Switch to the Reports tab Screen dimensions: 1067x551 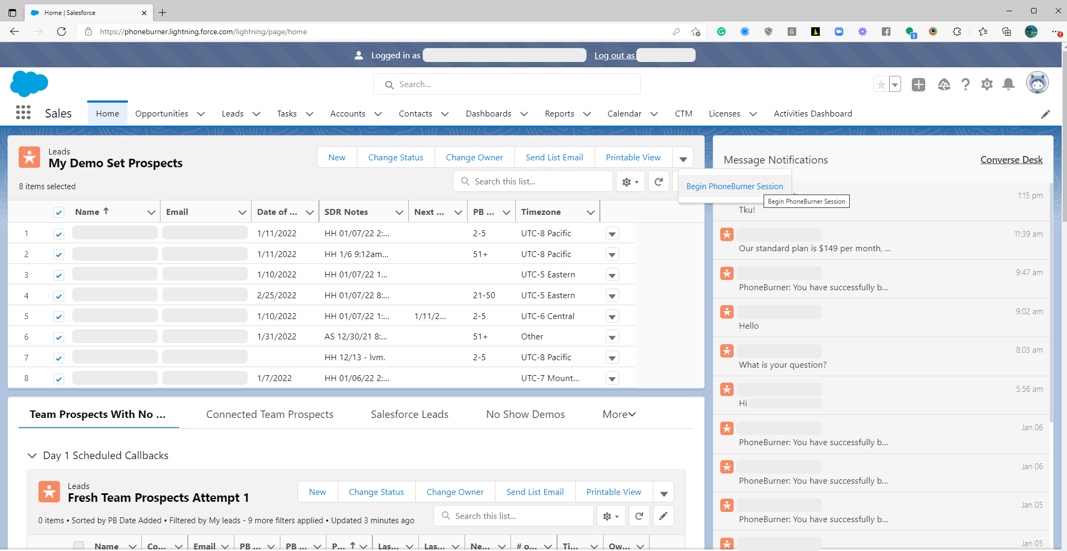pyautogui.click(x=559, y=113)
